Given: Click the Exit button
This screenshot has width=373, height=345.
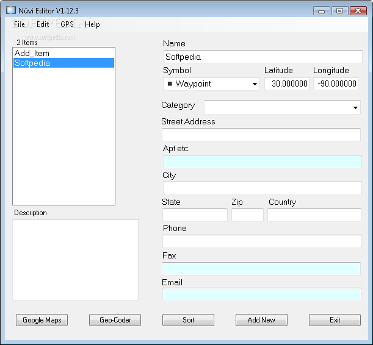Looking at the screenshot, I should click(335, 320).
